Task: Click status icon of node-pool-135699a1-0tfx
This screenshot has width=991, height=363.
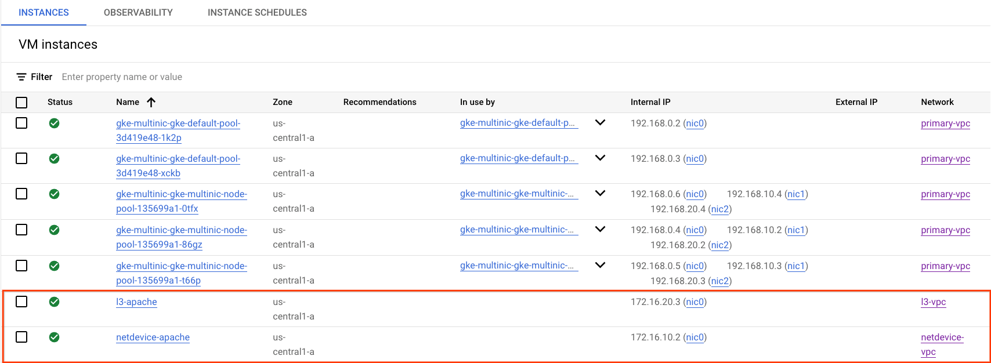Action: tap(54, 194)
